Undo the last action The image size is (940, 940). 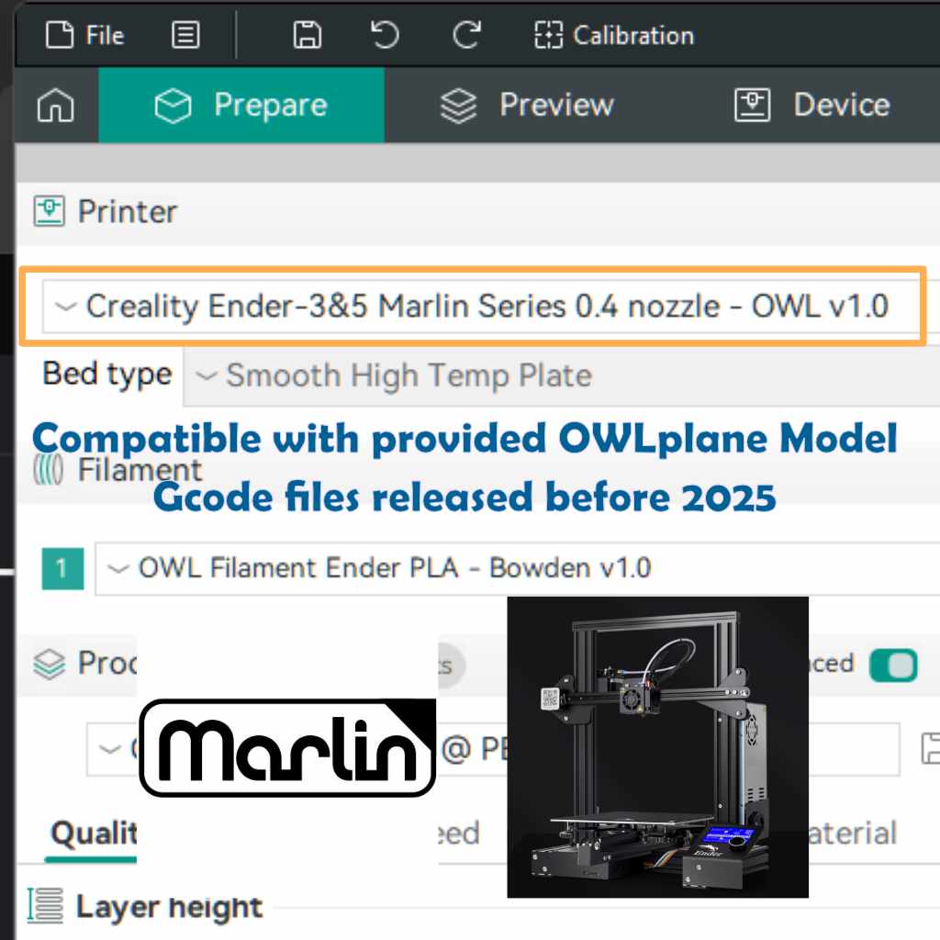click(385, 36)
